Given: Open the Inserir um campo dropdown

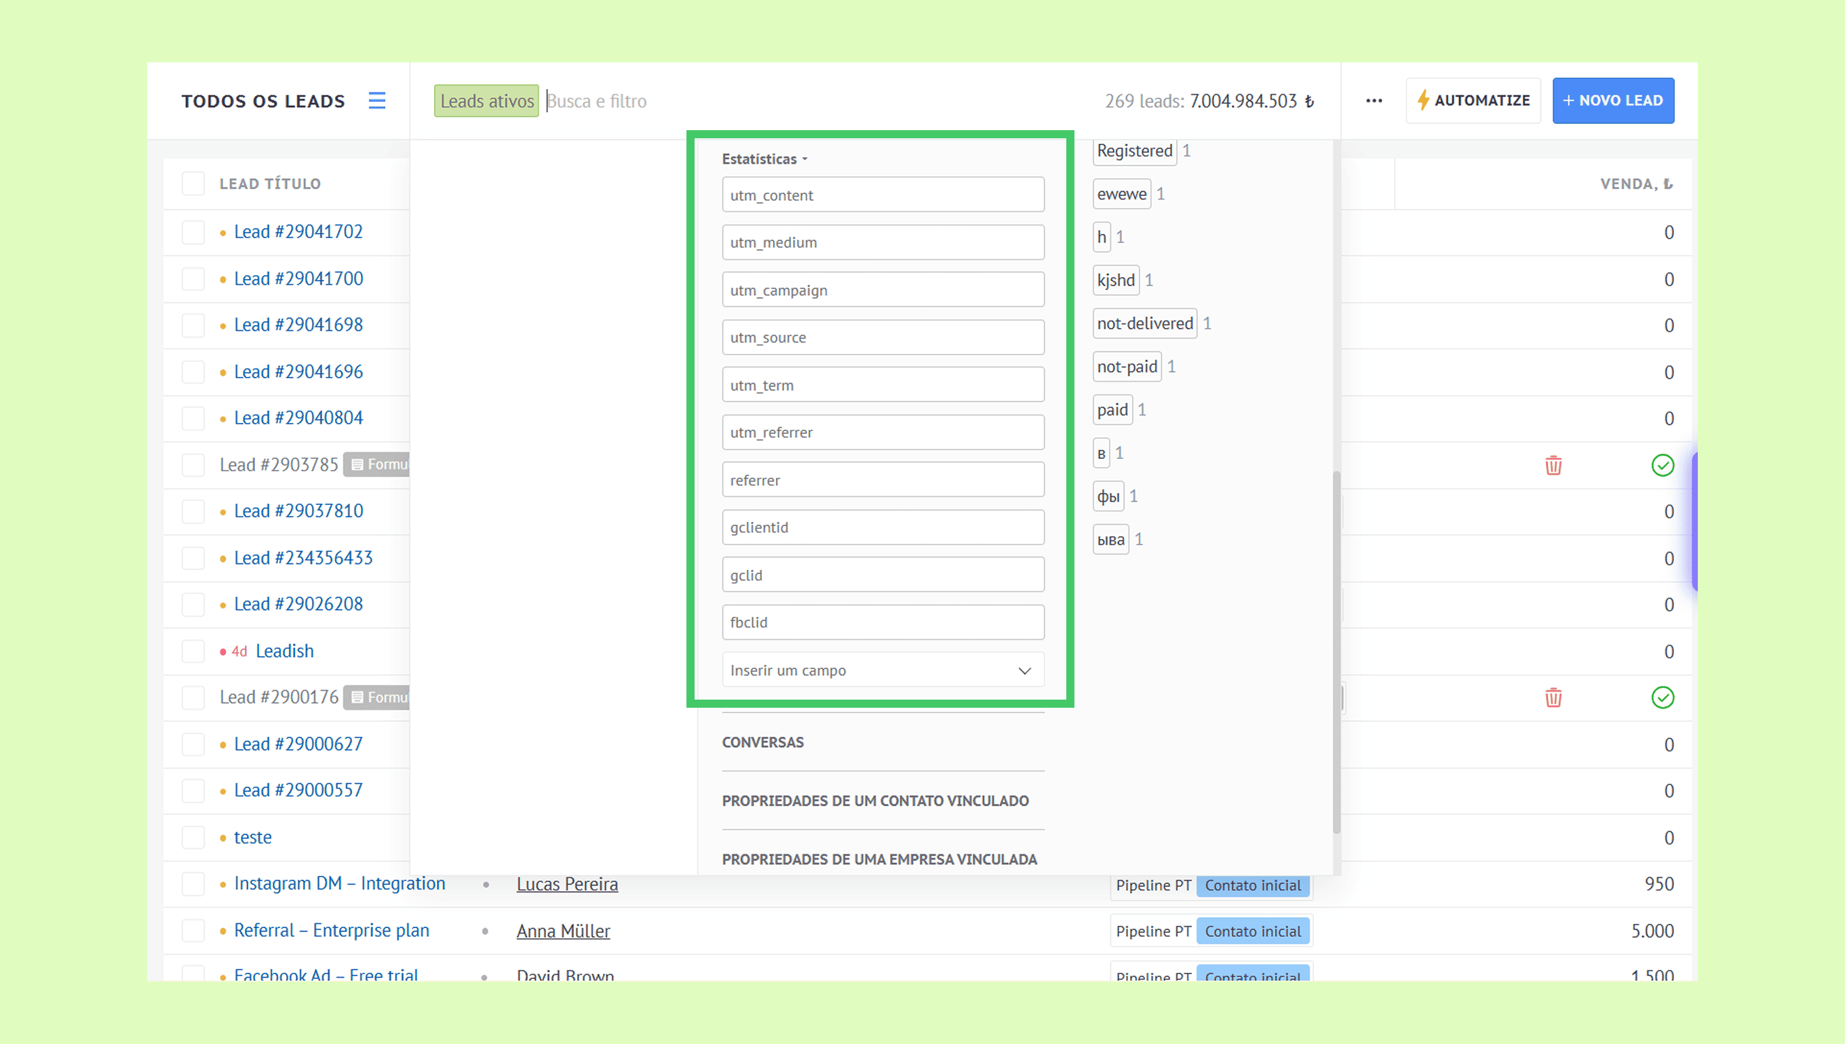Looking at the screenshot, I should coord(882,670).
